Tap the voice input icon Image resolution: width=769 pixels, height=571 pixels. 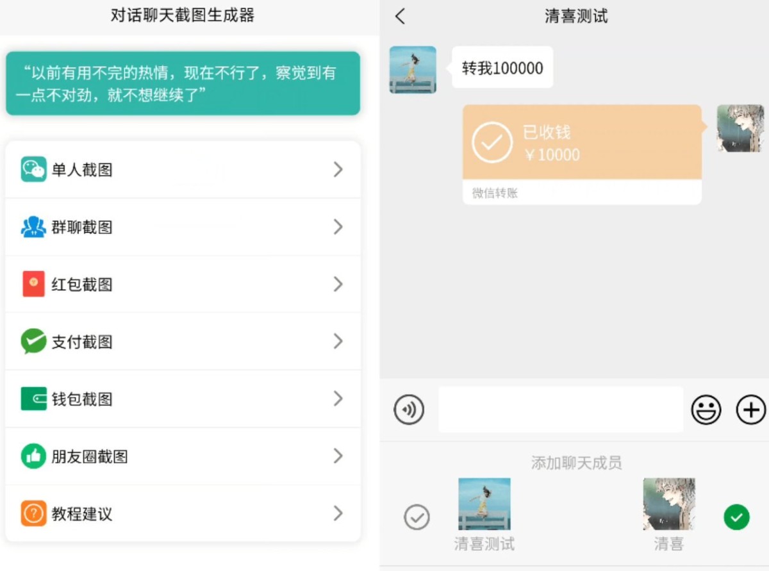click(x=409, y=410)
